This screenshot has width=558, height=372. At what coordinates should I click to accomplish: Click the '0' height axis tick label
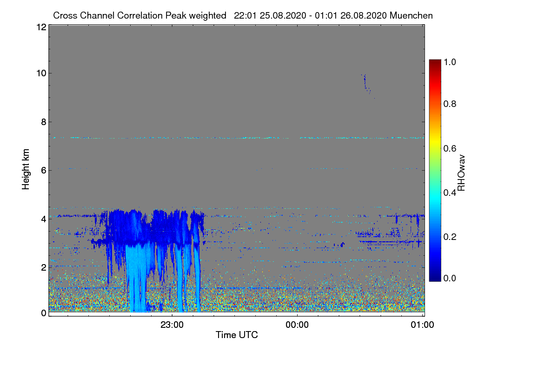(x=43, y=313)
